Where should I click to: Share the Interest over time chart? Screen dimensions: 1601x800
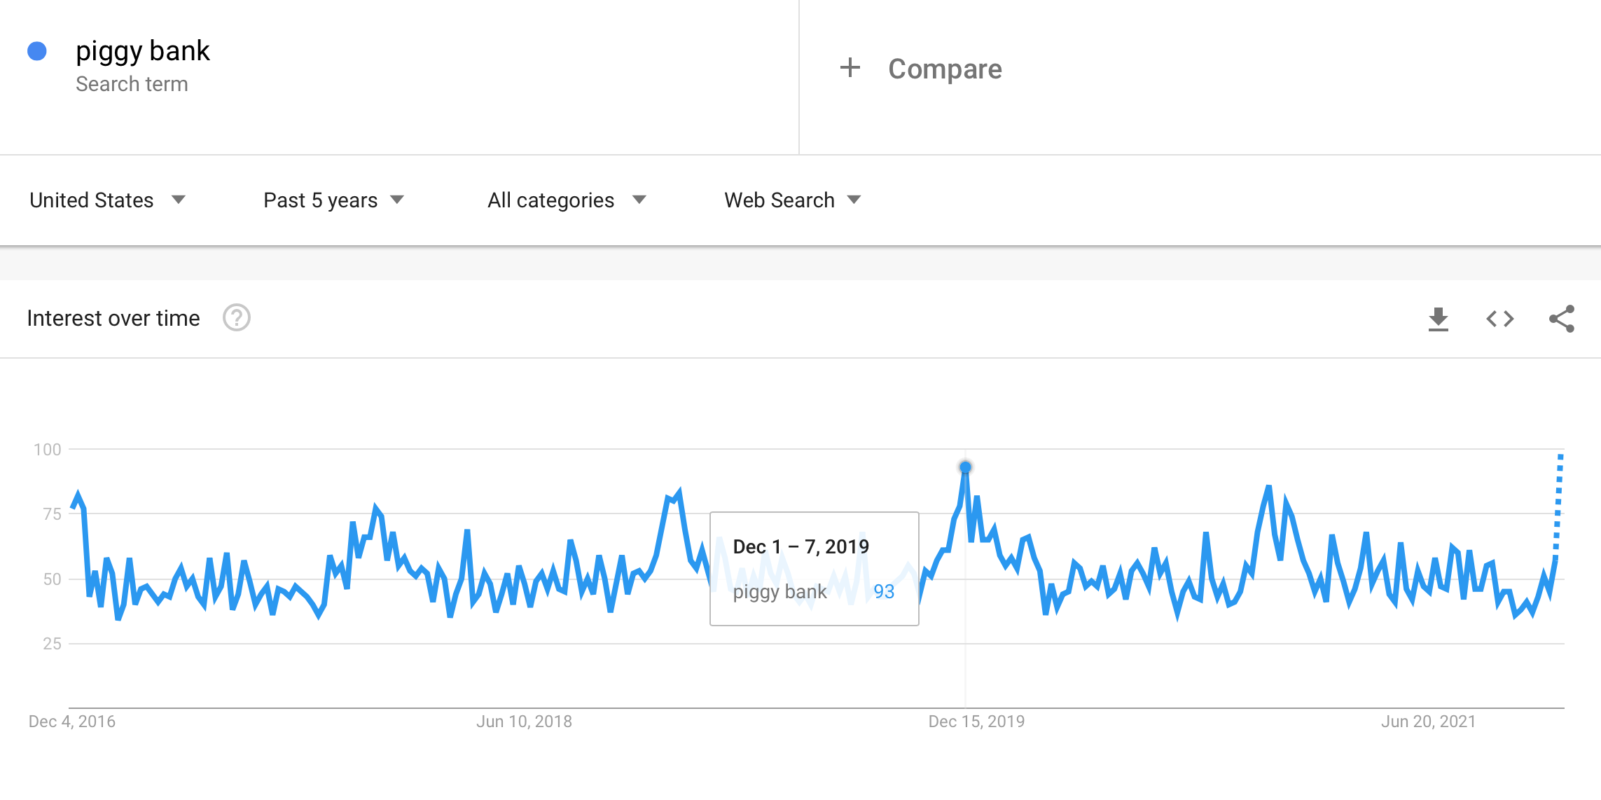tap(1561, 319)
